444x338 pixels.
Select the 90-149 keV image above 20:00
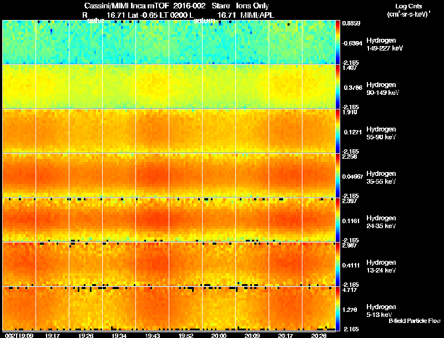point(219,87)
